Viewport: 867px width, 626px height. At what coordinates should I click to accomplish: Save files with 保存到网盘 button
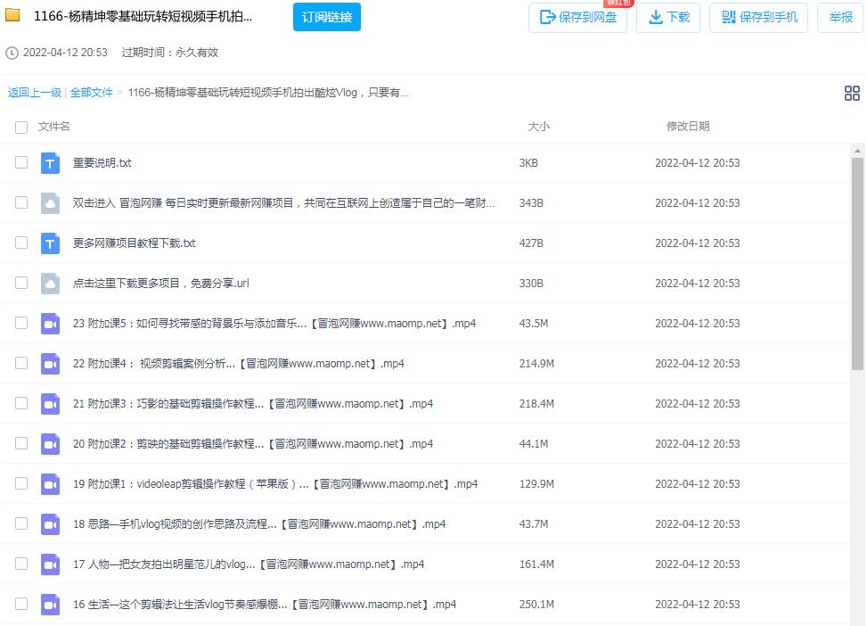point(577,17)
